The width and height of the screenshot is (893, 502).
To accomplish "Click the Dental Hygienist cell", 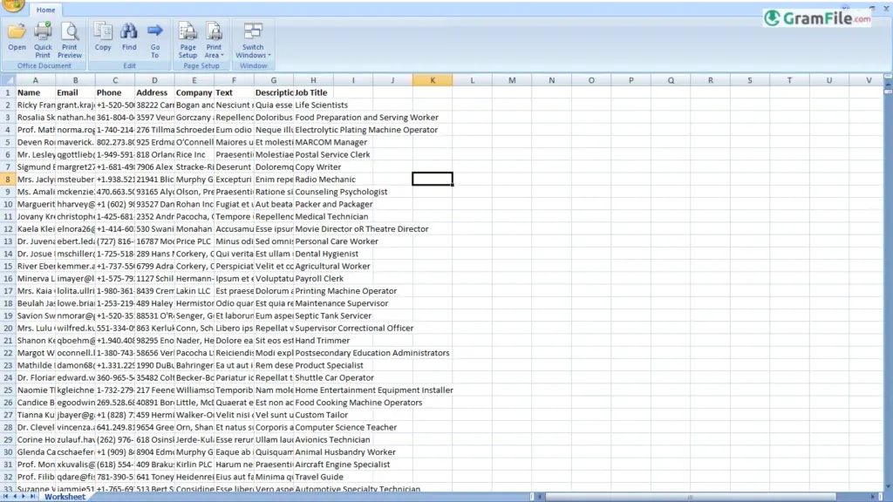I will 326,254.
